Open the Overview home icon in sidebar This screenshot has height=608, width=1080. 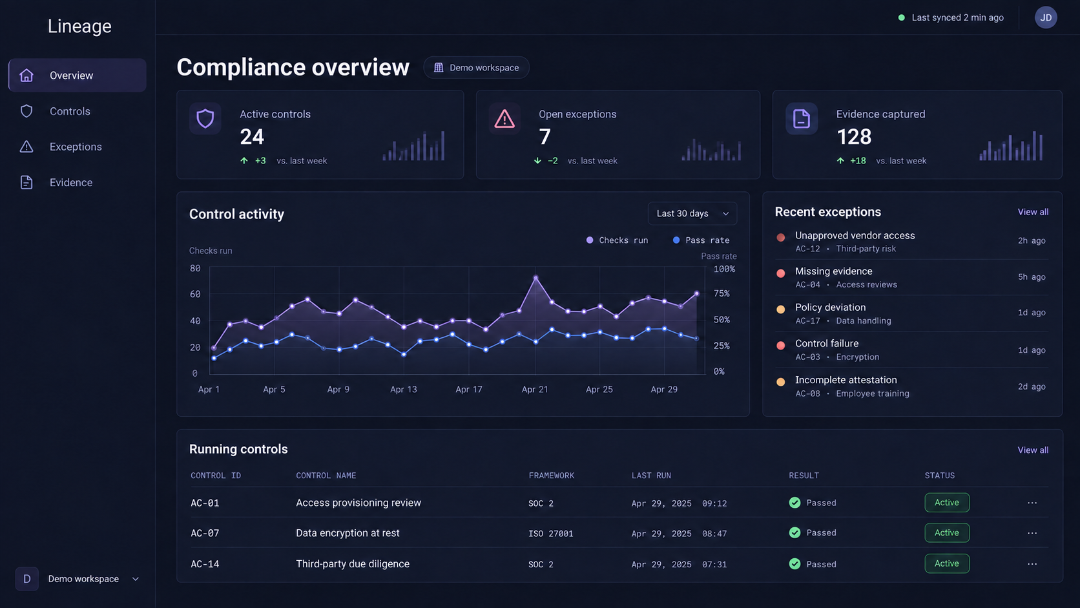tap(26, 75)
